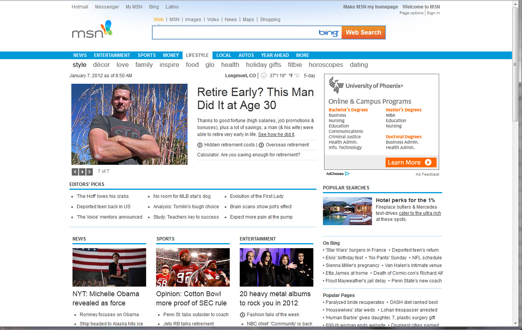Viewport: 522px width, 330px height.
Task: Click the orange Web Search button
Action: (363, 33)
